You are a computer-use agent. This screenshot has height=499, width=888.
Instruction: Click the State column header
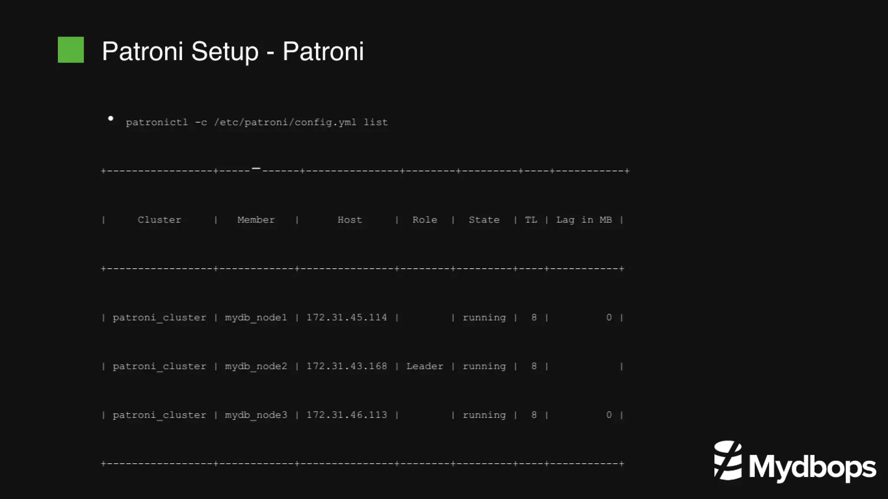(484, 220)
